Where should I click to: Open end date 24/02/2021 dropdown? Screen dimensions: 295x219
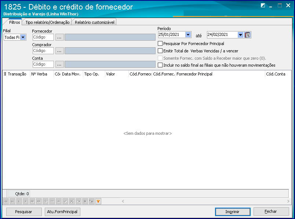click(x=240, y=35)
